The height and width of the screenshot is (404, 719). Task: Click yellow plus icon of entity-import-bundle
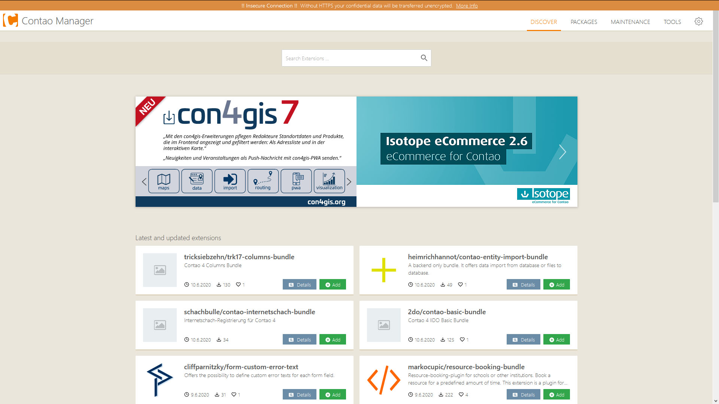383,270
